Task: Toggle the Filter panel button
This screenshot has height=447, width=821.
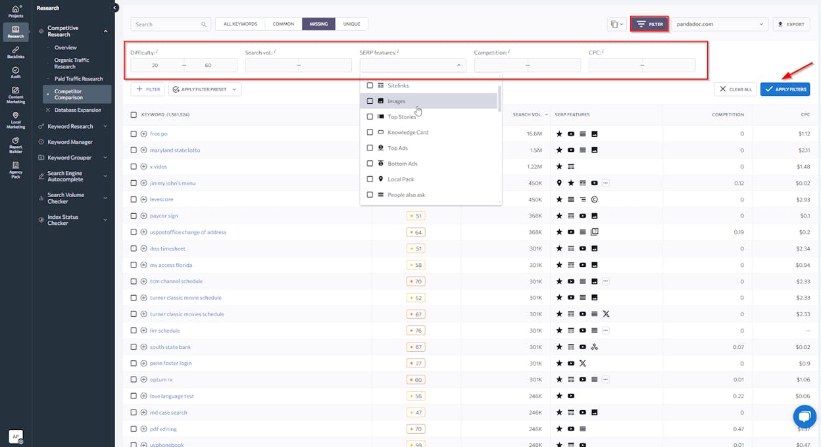Action: click(x=649, y=24)
